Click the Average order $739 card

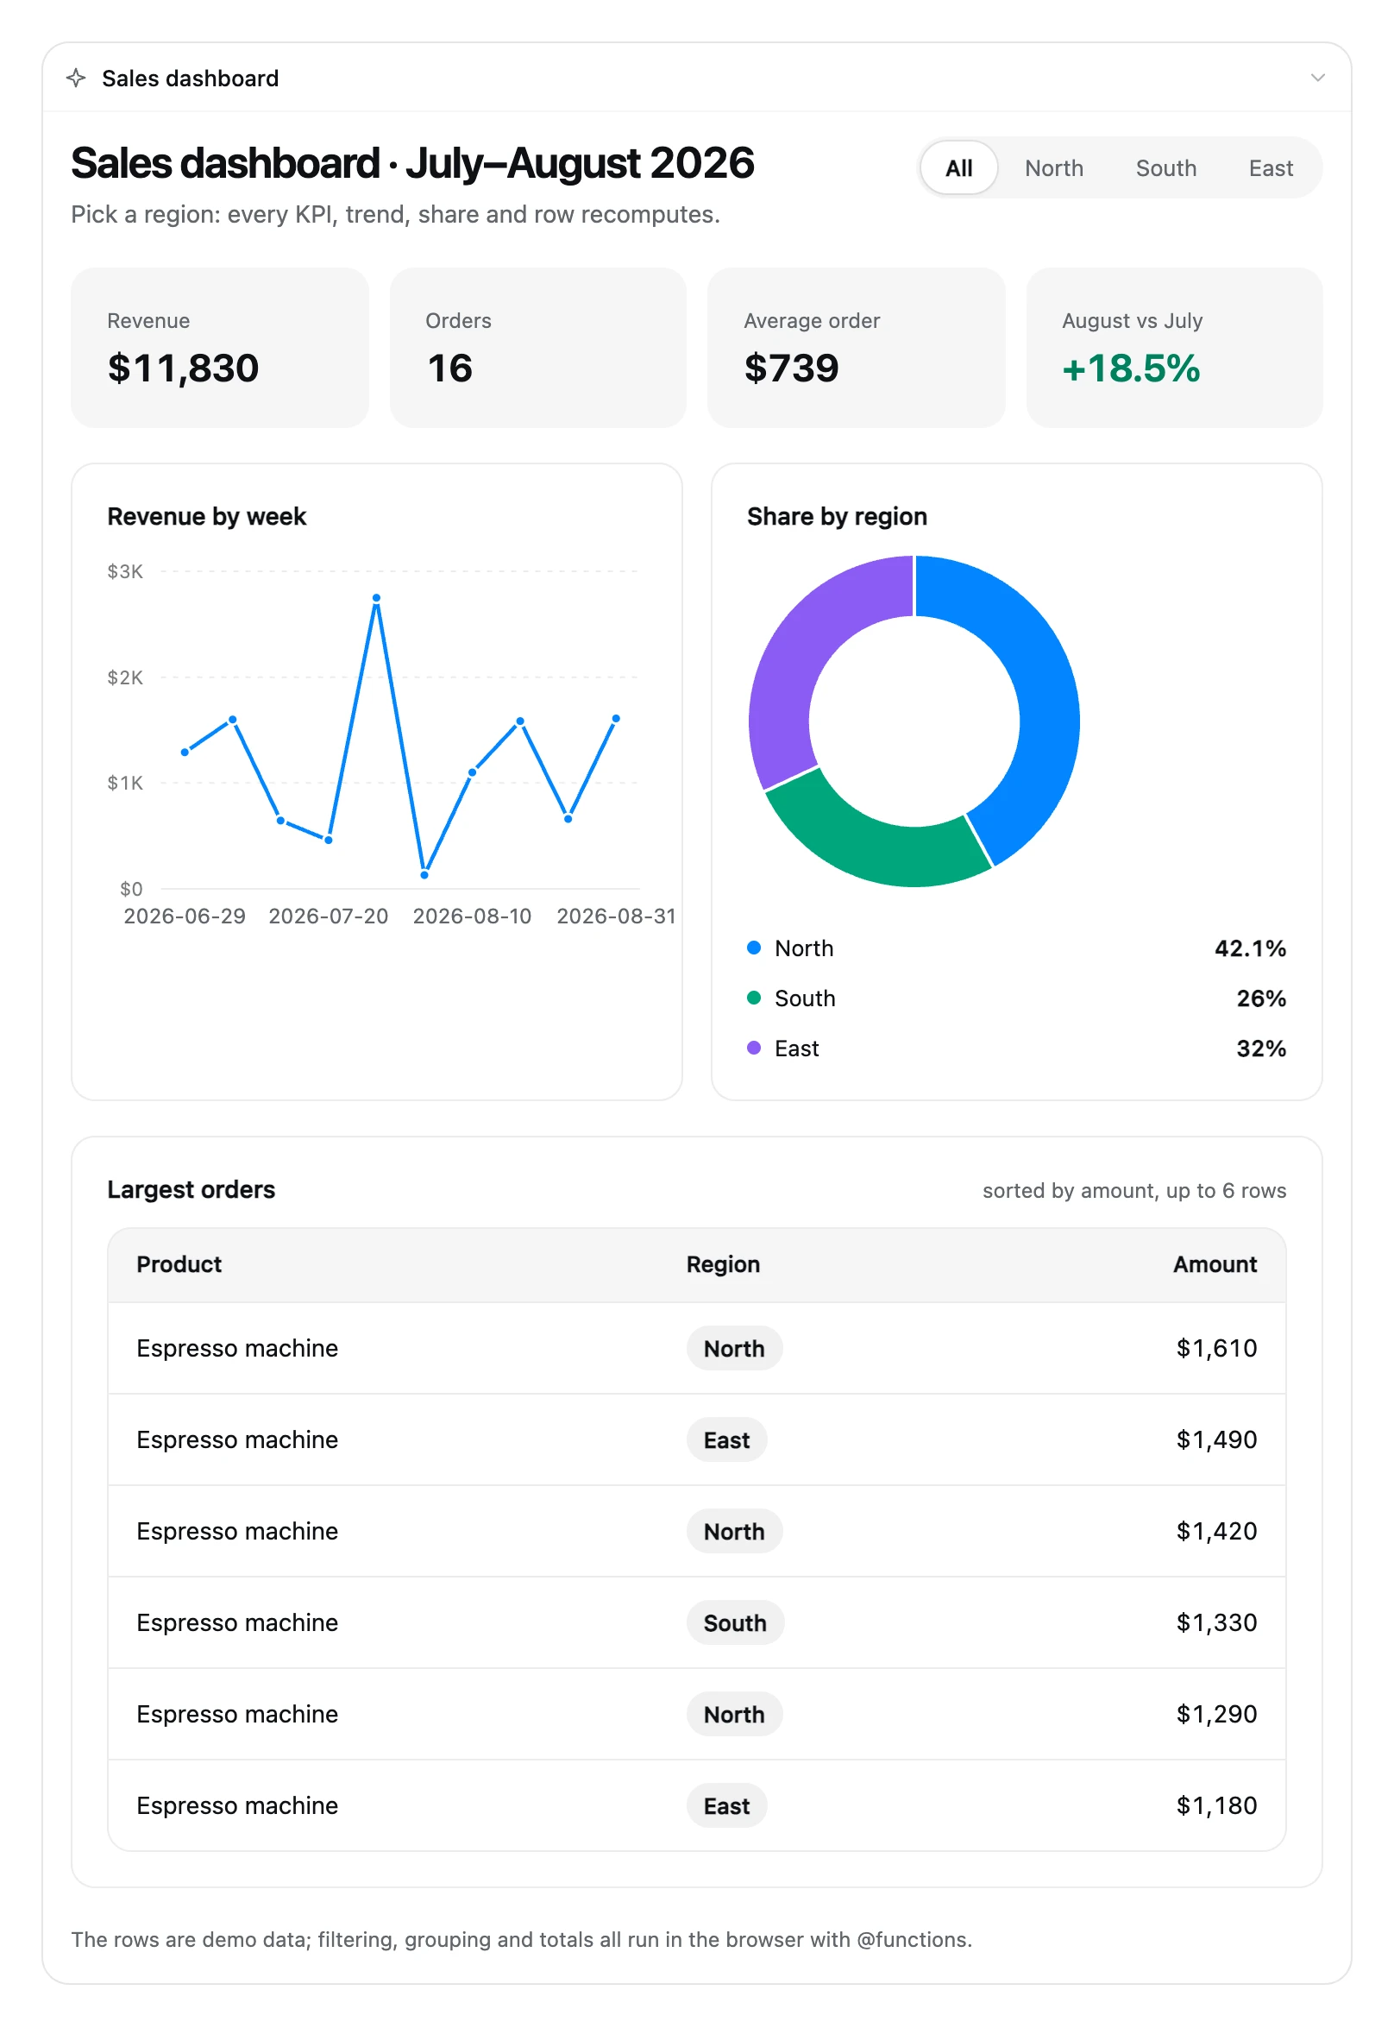pos(856,348)
